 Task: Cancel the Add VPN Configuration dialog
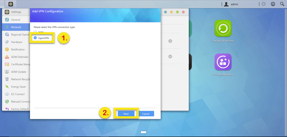146,114
